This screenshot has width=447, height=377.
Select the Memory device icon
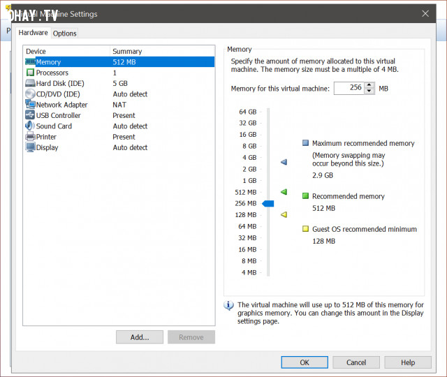click(30, 62)
